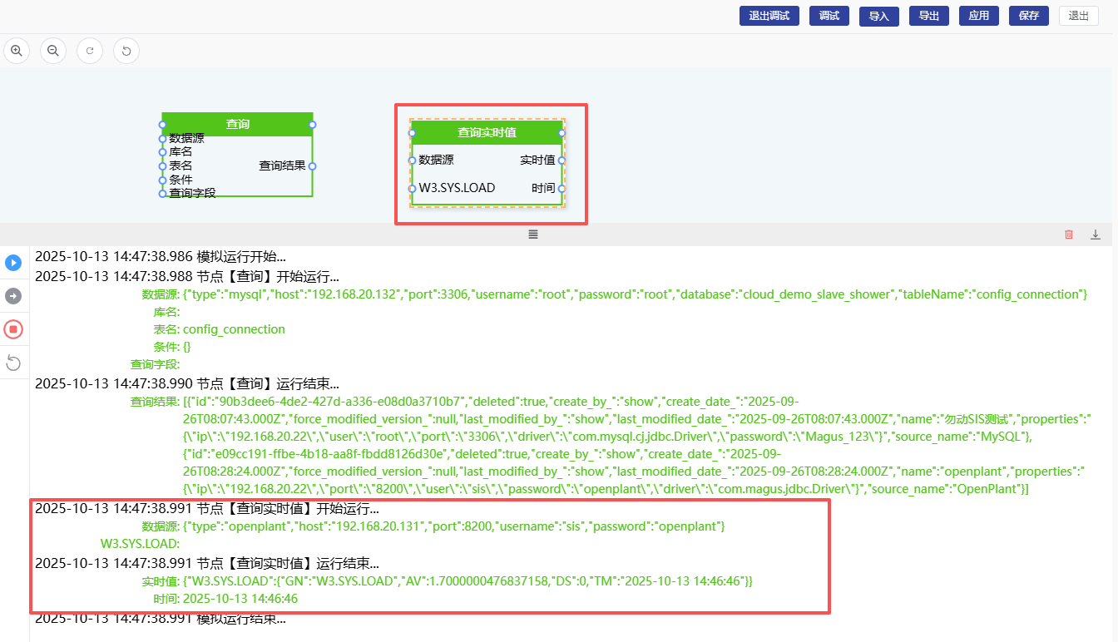Stop the run with the red stop icon
Image resolution: width=1118 pixels, height=642 pixels.
[13, 329]
